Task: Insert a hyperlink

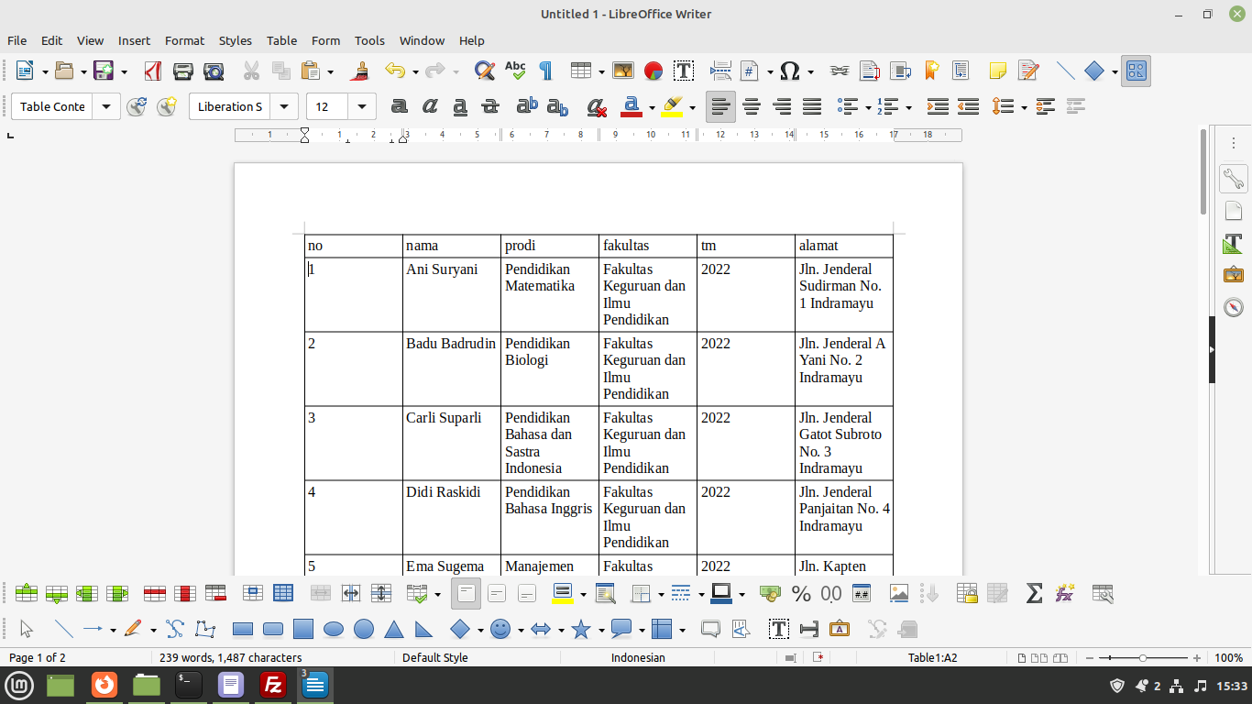Action: click(840, 71)
